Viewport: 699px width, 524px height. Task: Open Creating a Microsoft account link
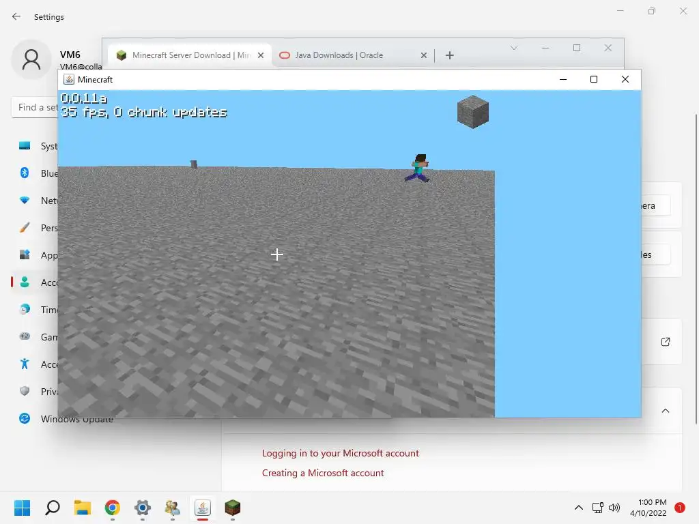tap(323, 473)
